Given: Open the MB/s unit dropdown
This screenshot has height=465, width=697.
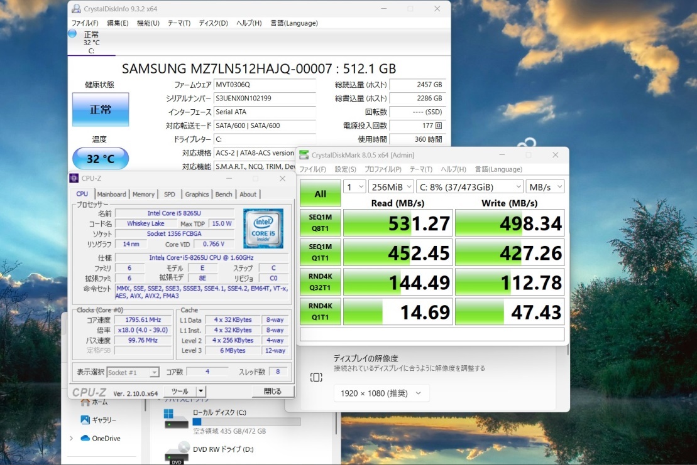Looking at the screenshot, I should point(545,187).
